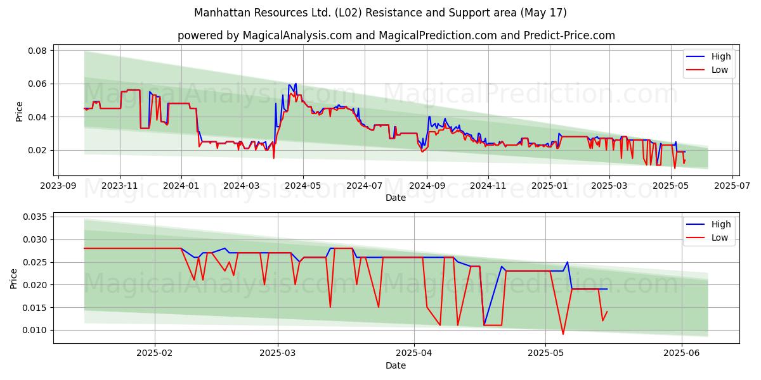The height and width of the screenshot is (380, 761).
Task: Click top chart x-axis label '2023-09'
Action: click(x=59, y=186)
